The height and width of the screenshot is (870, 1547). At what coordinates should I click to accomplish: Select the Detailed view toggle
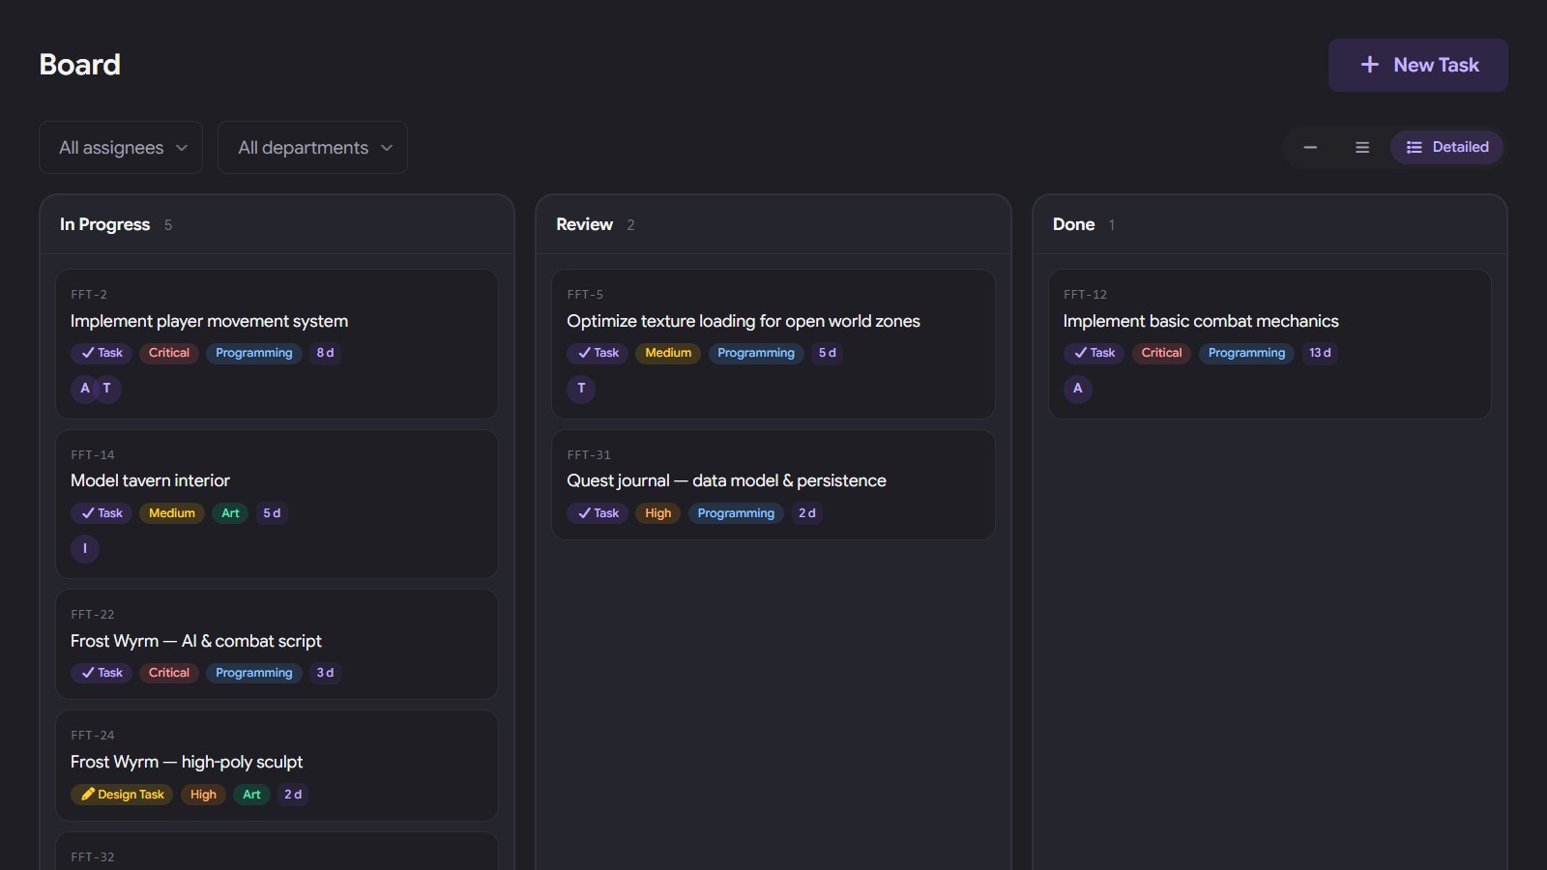[x=1446, y=147]
